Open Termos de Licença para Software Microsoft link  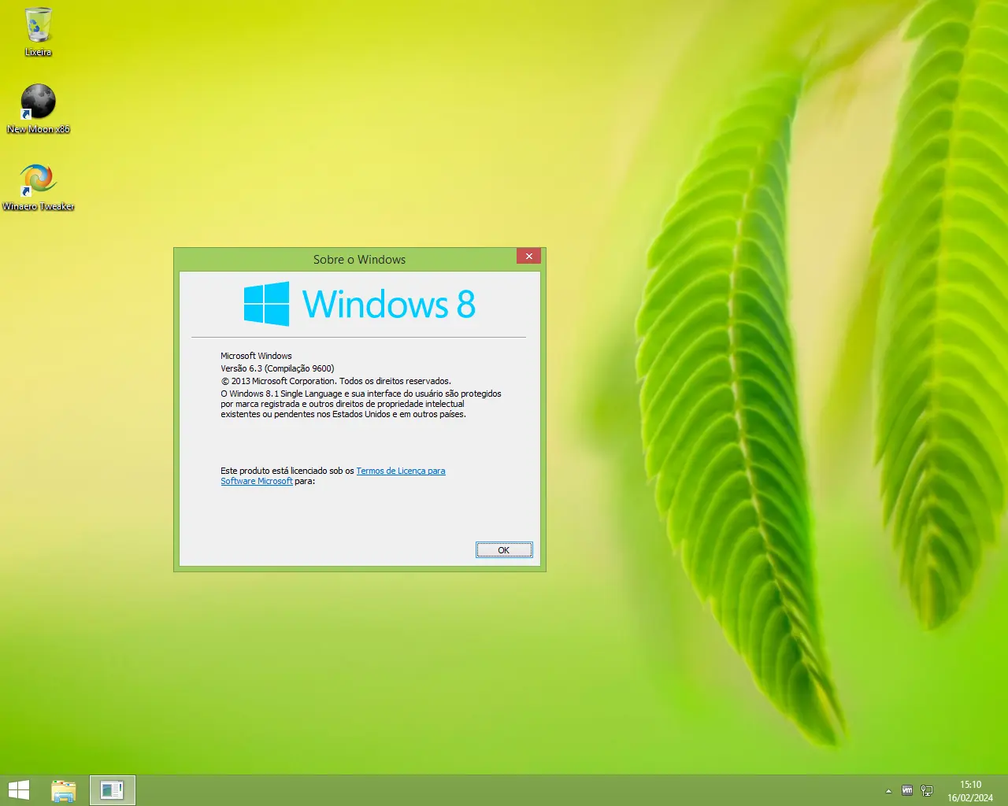pyautogui.click(x=400, y=471)
